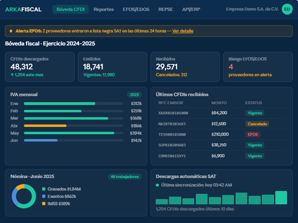Viewport: 298px width, 223px height.
Task: Click the Gravados green legend square
Action: coord(44,189)
